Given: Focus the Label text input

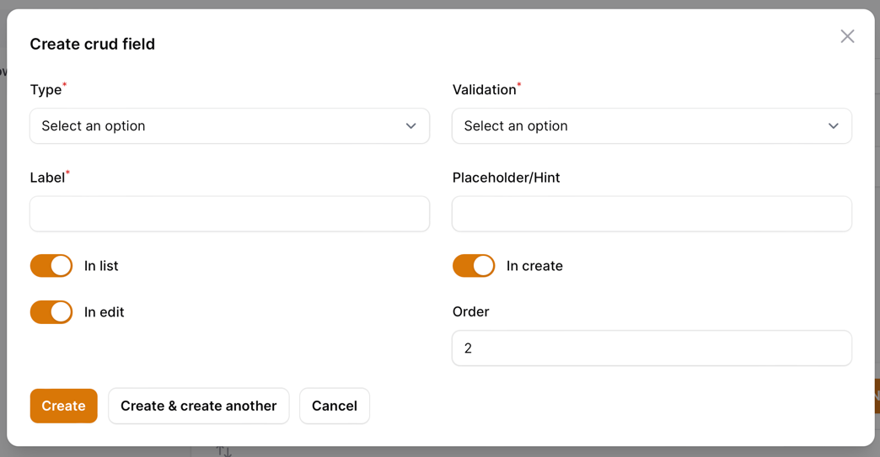Looking at the screenshot, I should click(229, 214).
